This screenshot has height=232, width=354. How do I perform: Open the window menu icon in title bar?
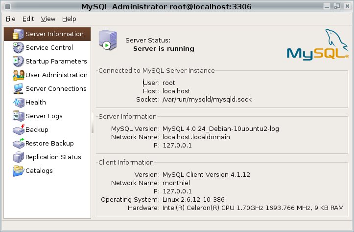point(7,6)
